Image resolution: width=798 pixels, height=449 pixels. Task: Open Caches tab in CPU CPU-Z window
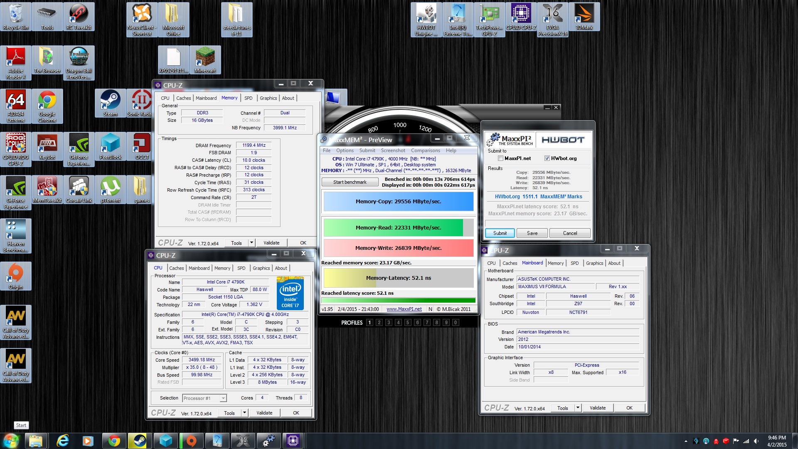point(176,268)
